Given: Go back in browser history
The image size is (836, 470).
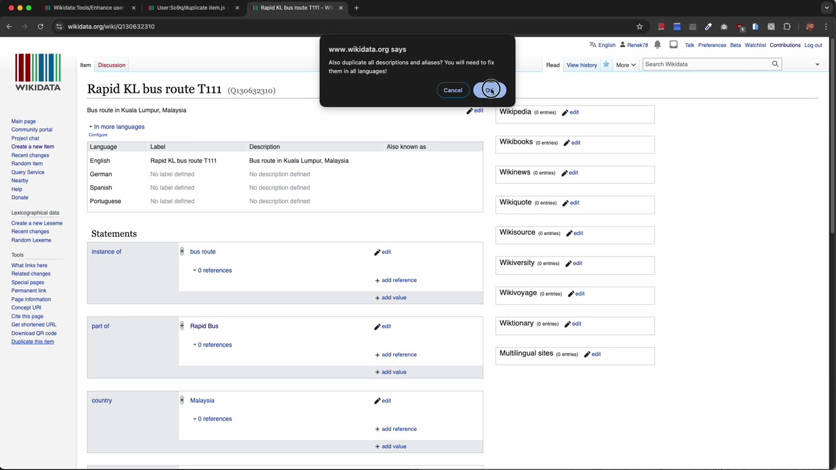Looking at the screenshot, I should point(9,26).
